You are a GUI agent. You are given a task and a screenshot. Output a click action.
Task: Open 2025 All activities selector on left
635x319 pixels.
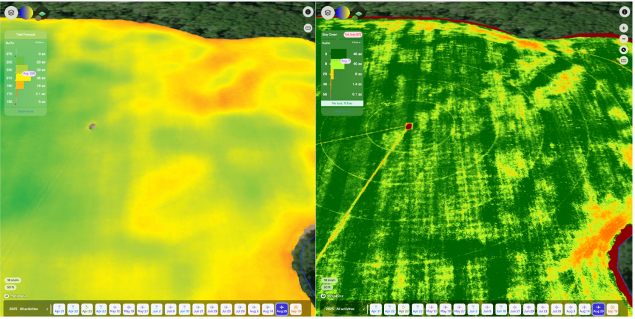tap(24, 308)
